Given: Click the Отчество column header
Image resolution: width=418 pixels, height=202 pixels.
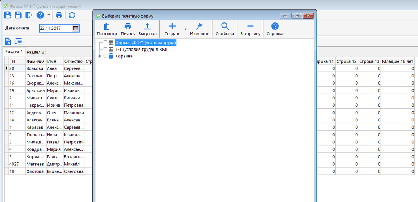Looking at the screenshot, I should coord(74,61).
